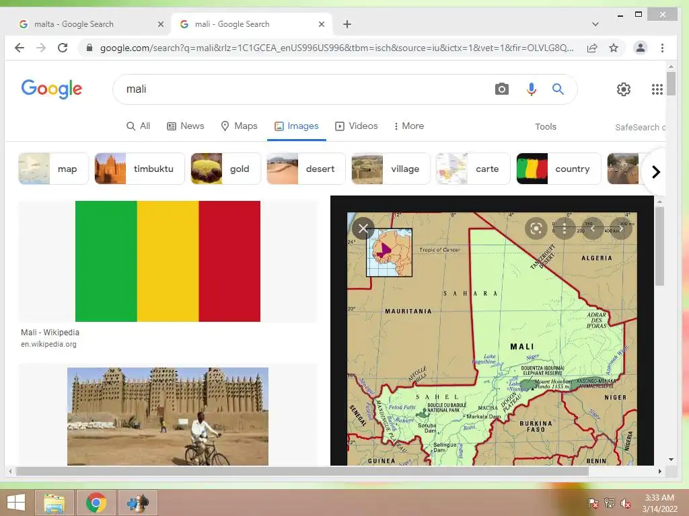Open File Explorer from the taskbar
The image size is (689, 516).
coord(54,503)
